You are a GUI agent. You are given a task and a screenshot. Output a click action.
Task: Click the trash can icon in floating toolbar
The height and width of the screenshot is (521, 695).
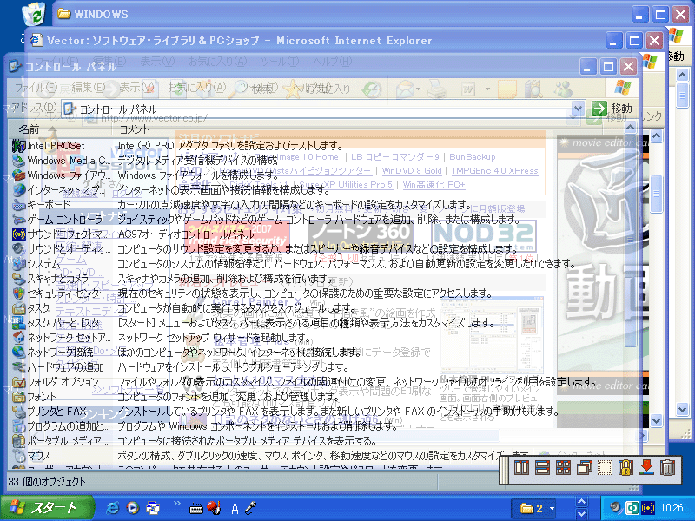[667, 467]
